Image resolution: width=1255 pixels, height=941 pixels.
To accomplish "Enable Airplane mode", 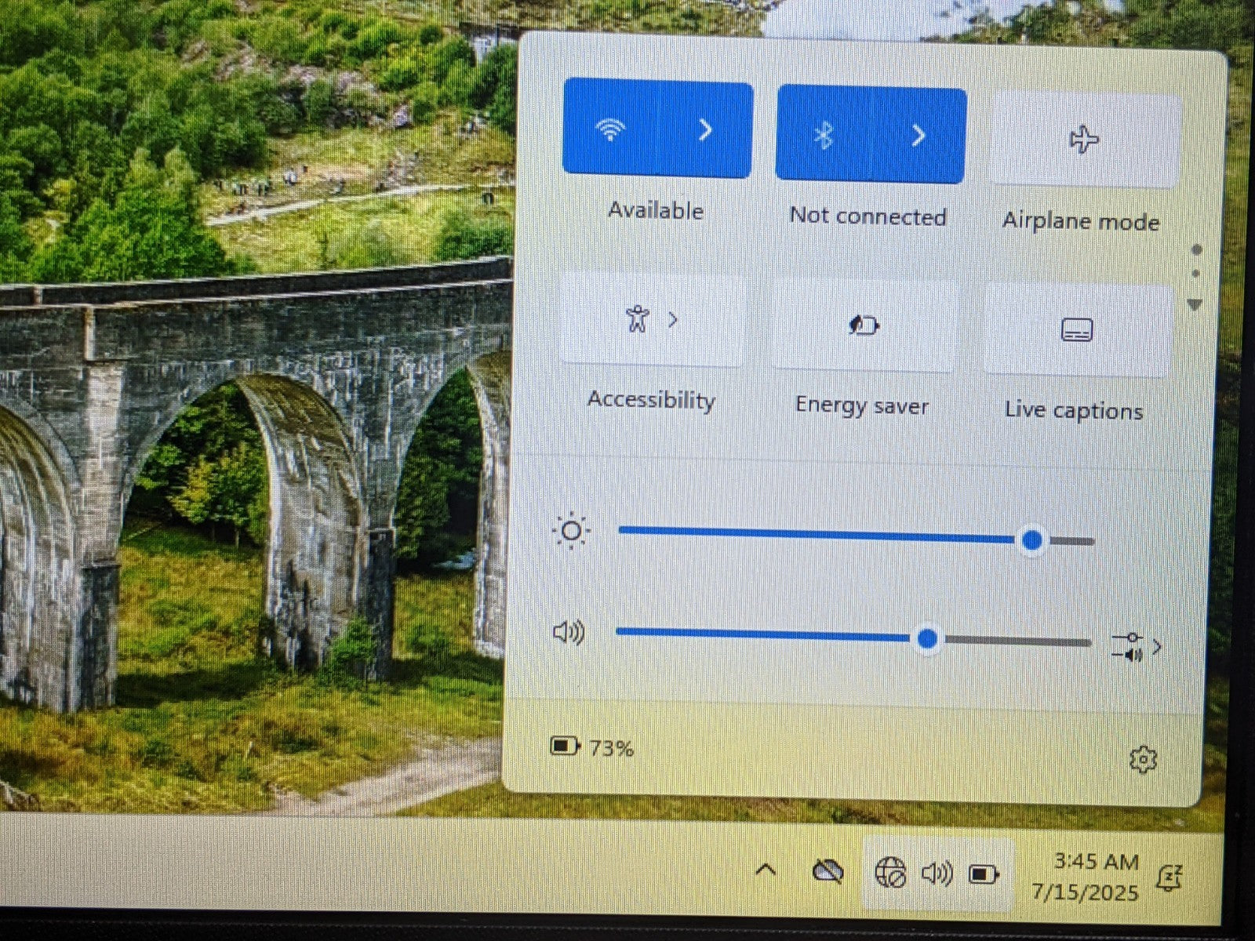I will pos(1085,141).
